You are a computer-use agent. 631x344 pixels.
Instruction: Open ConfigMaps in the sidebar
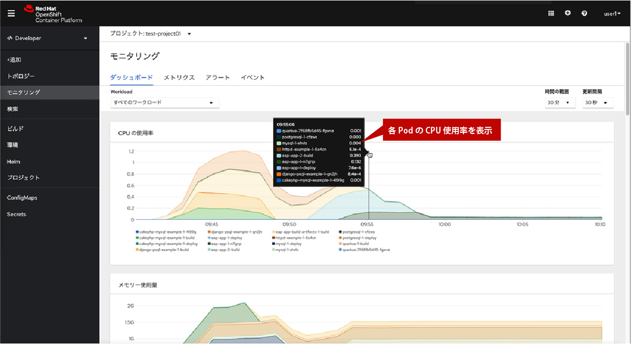[22, 198]
